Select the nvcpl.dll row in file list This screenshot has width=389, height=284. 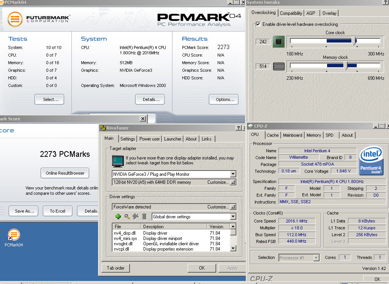[171, 249]
